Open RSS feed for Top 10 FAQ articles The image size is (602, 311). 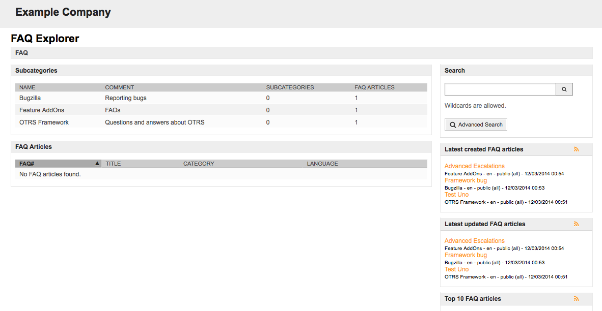(x=576, y=298)
